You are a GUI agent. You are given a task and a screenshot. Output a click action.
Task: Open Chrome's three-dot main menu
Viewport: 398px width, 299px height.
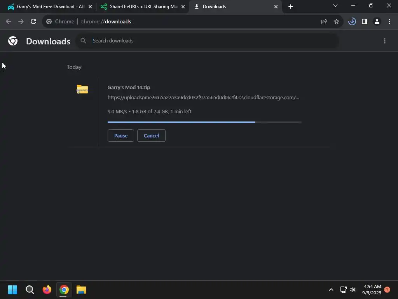pyautogui.click(x=389, y=22)
